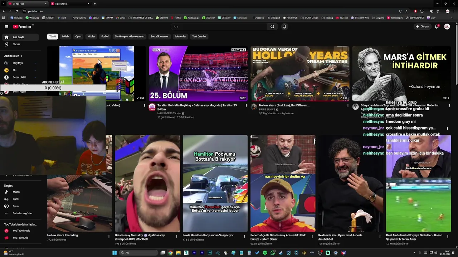
Task: Select the Müzik filter chip
Action: (65, 36)
